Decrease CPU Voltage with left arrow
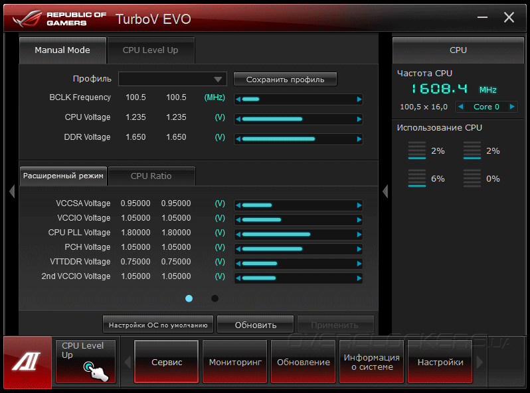Viewport: 530px width, 393px height. pos(238,119)
